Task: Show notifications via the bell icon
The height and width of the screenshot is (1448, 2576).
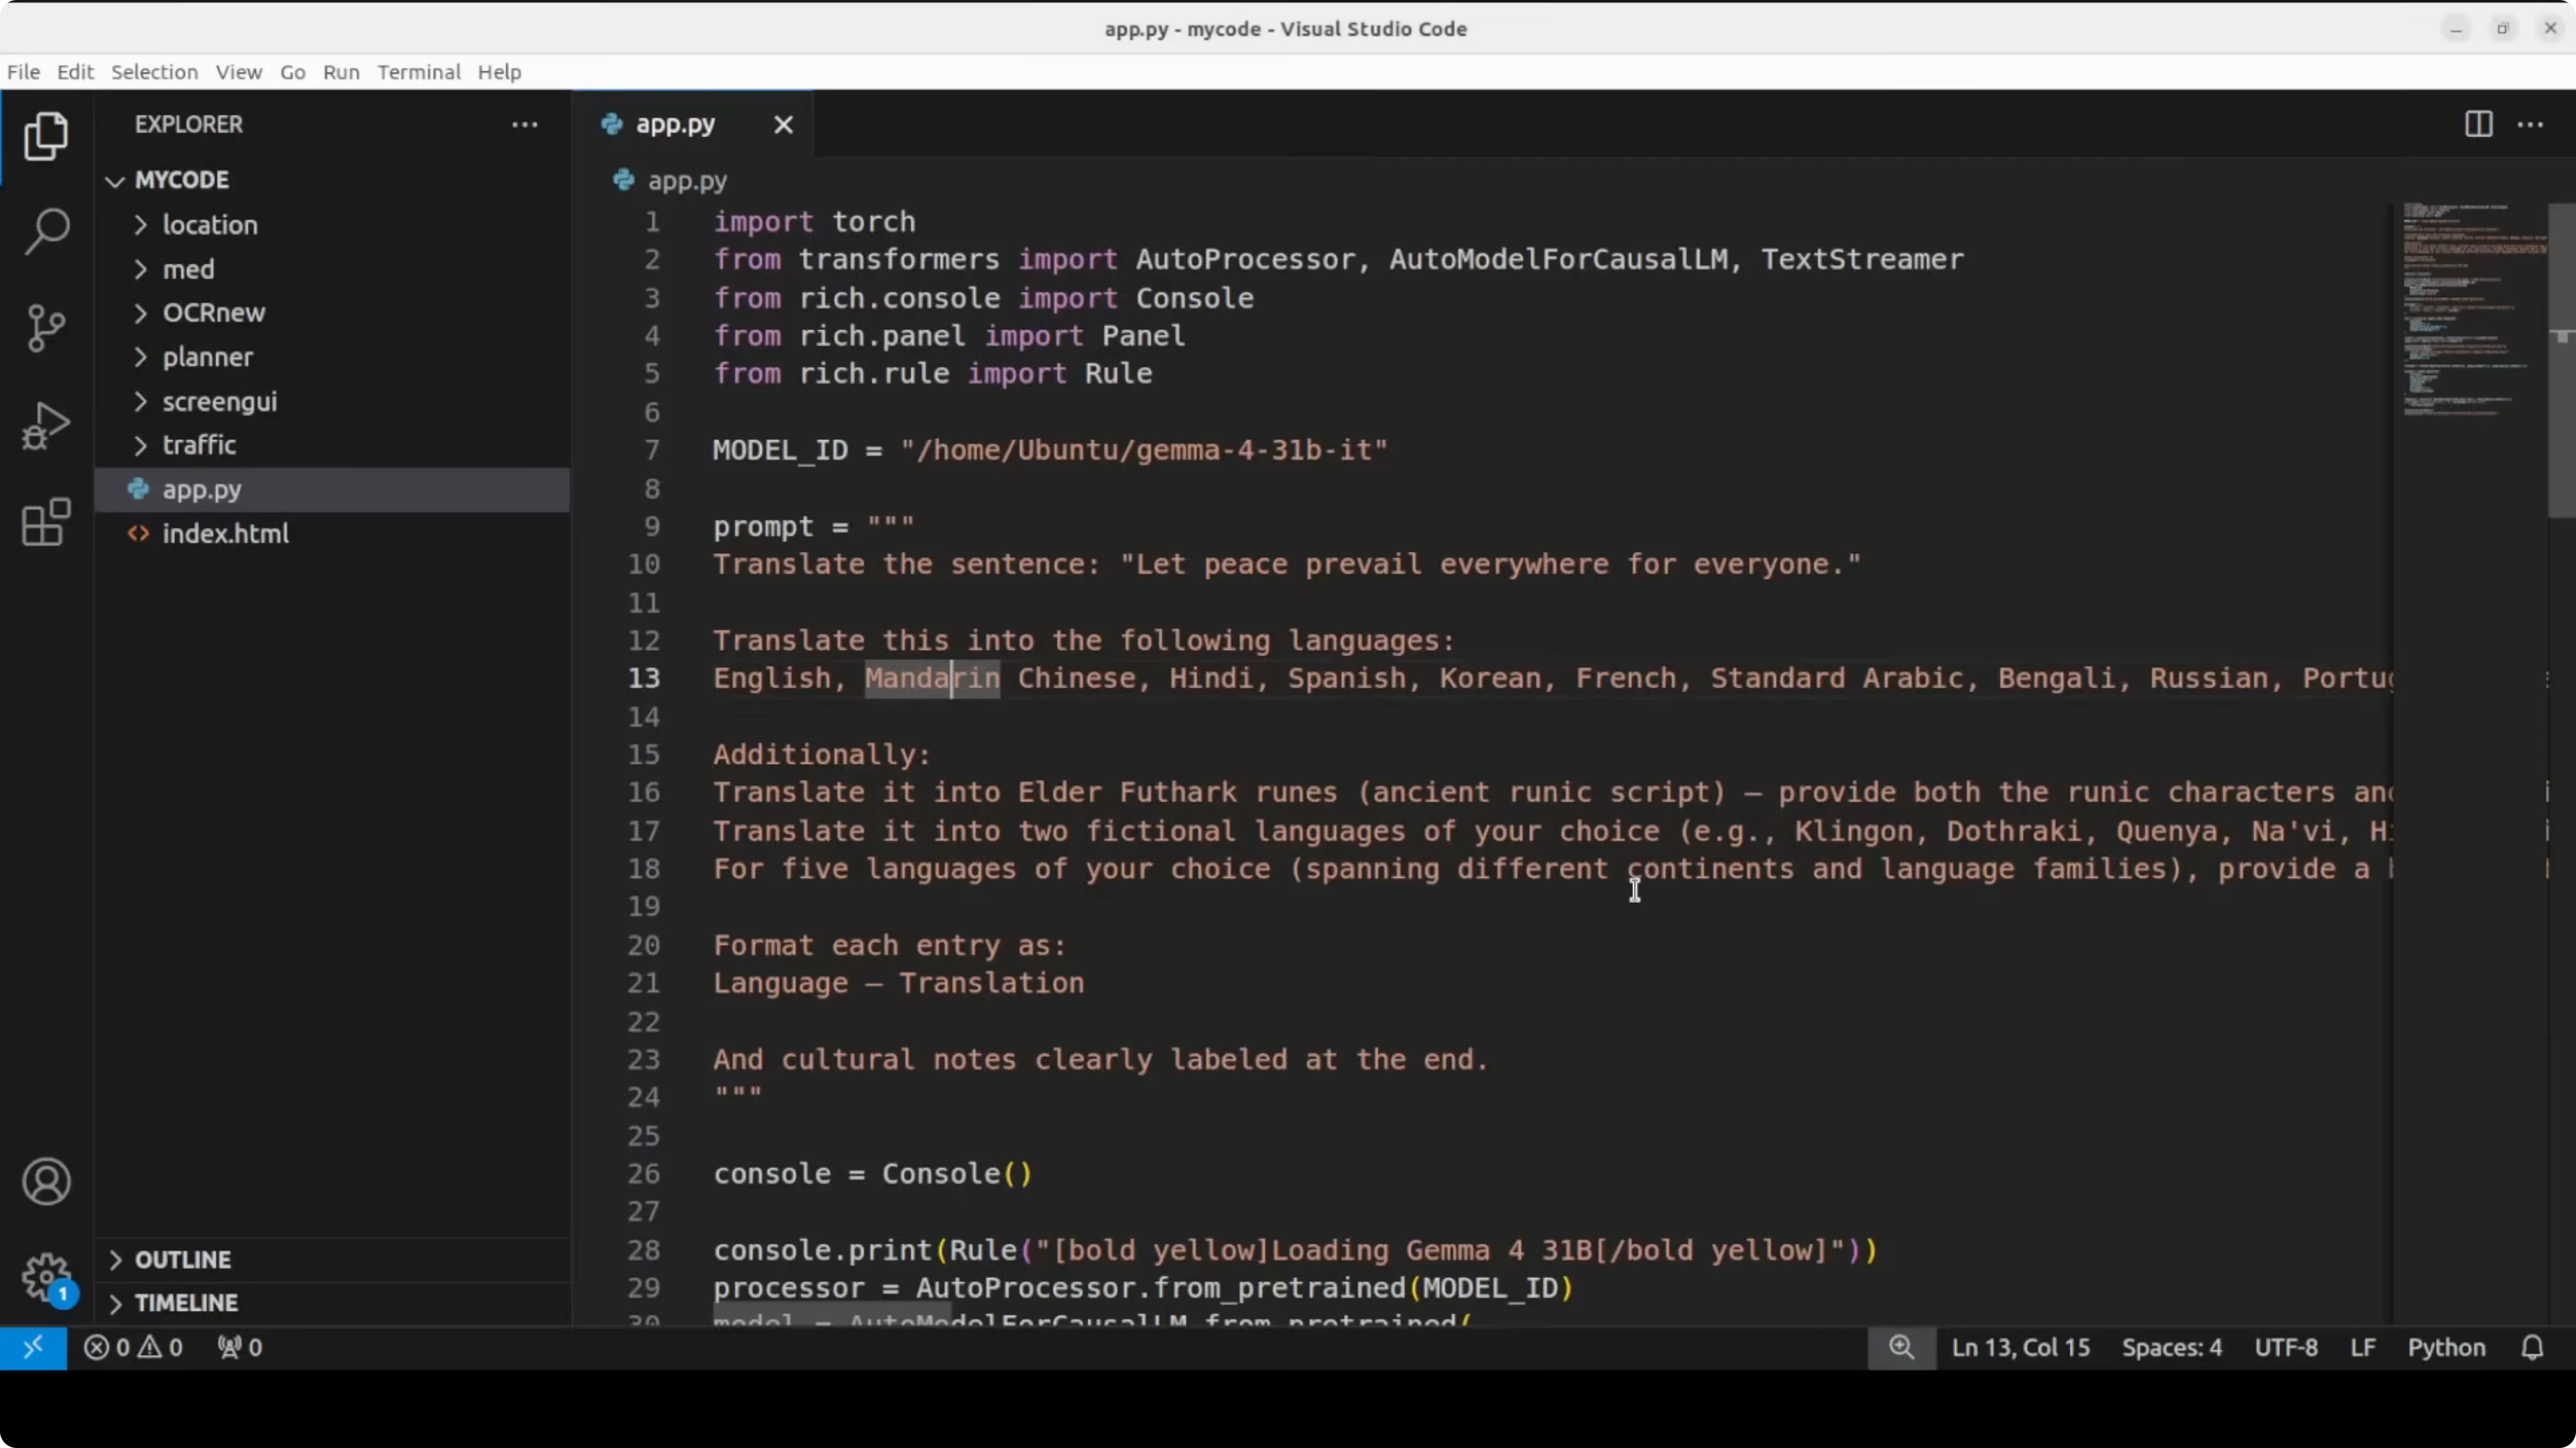Action: coord(2532,1347)
